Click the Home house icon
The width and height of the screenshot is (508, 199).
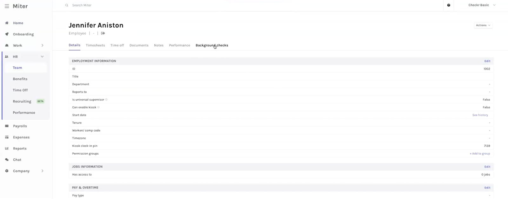[7, 23]
